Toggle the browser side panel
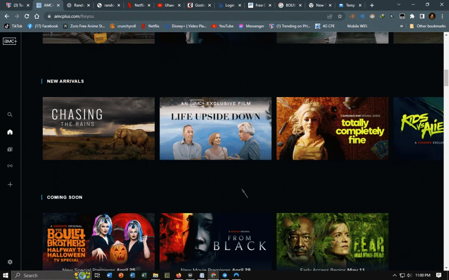449x280 pixels. coord(422,16)
